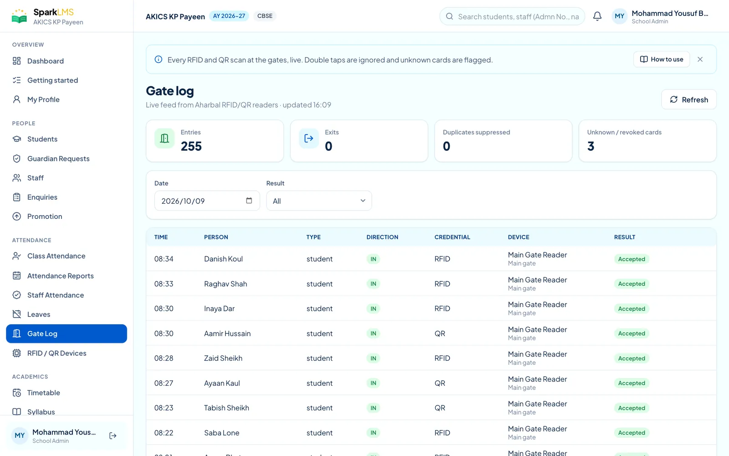Screen dimensions: 729x456
Task: Open the Result filter dropdown
Action: pos(319,201)
